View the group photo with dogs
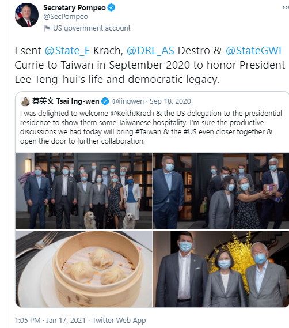Viewport: 289px width, 328px height. pos(84,191)
